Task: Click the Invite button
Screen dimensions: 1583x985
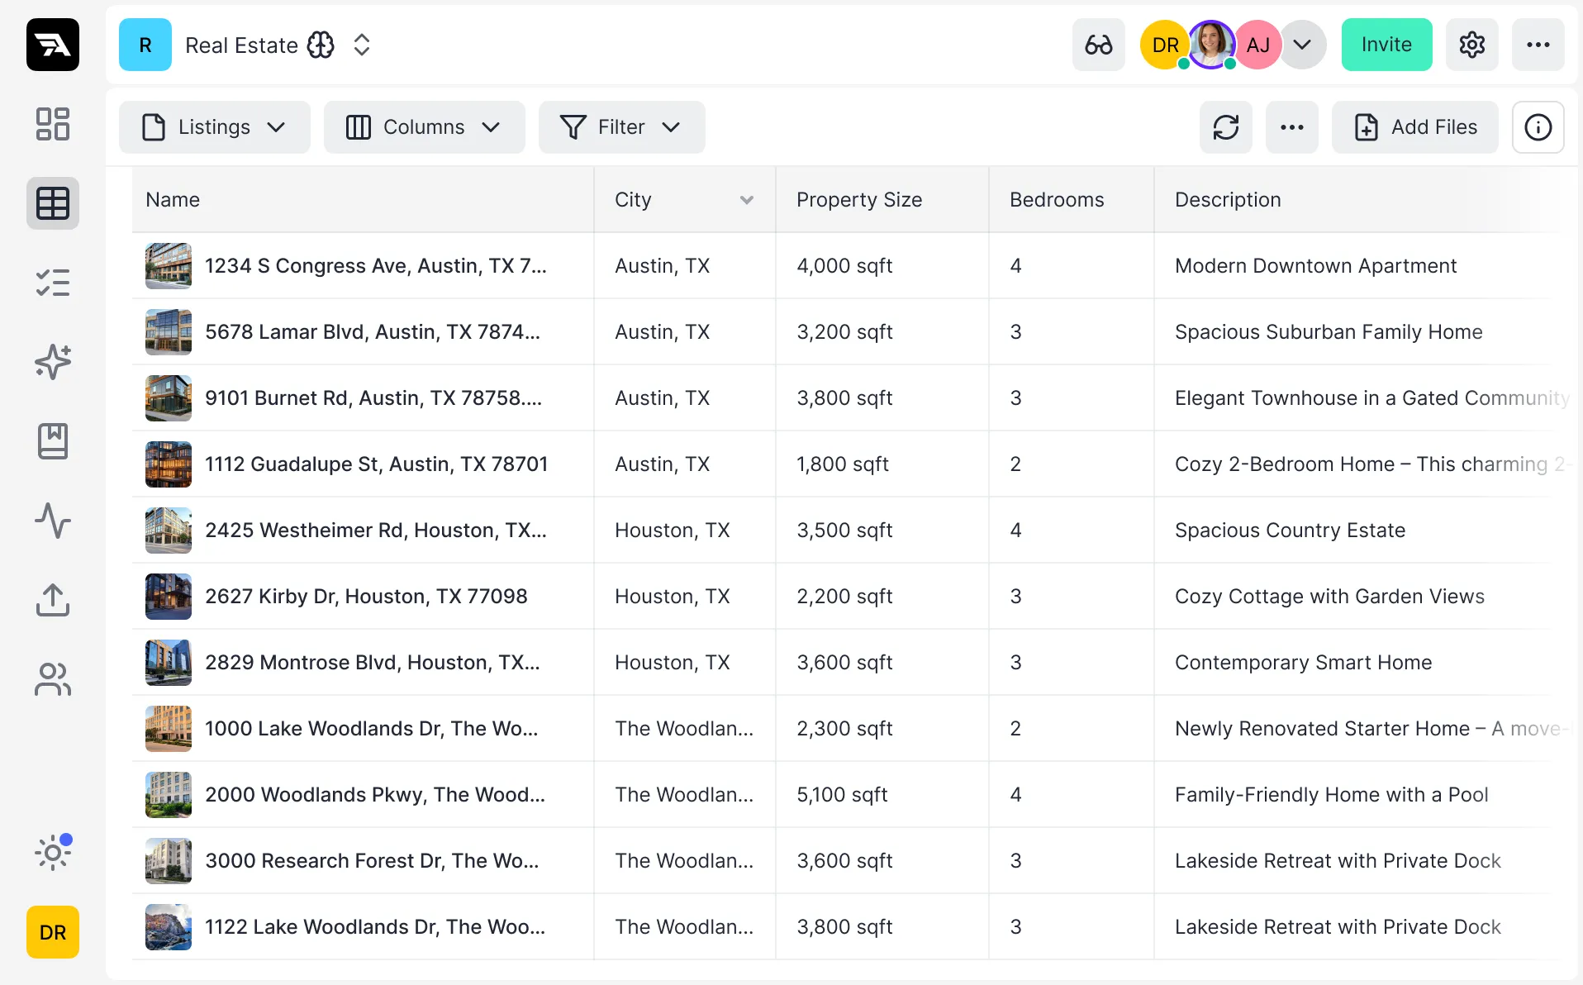Action: pyautogui.click(x=1386, y=45)
